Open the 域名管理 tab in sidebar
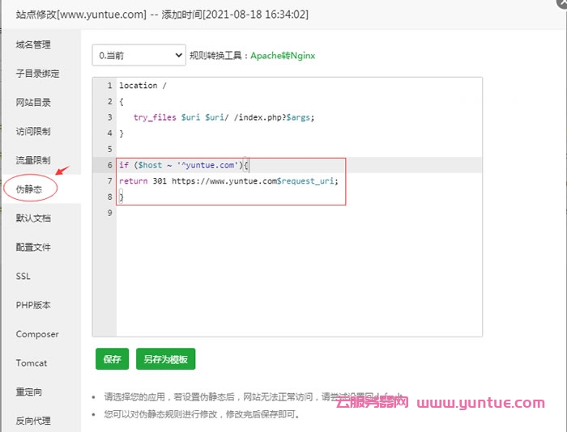 [x=33, y=44]
